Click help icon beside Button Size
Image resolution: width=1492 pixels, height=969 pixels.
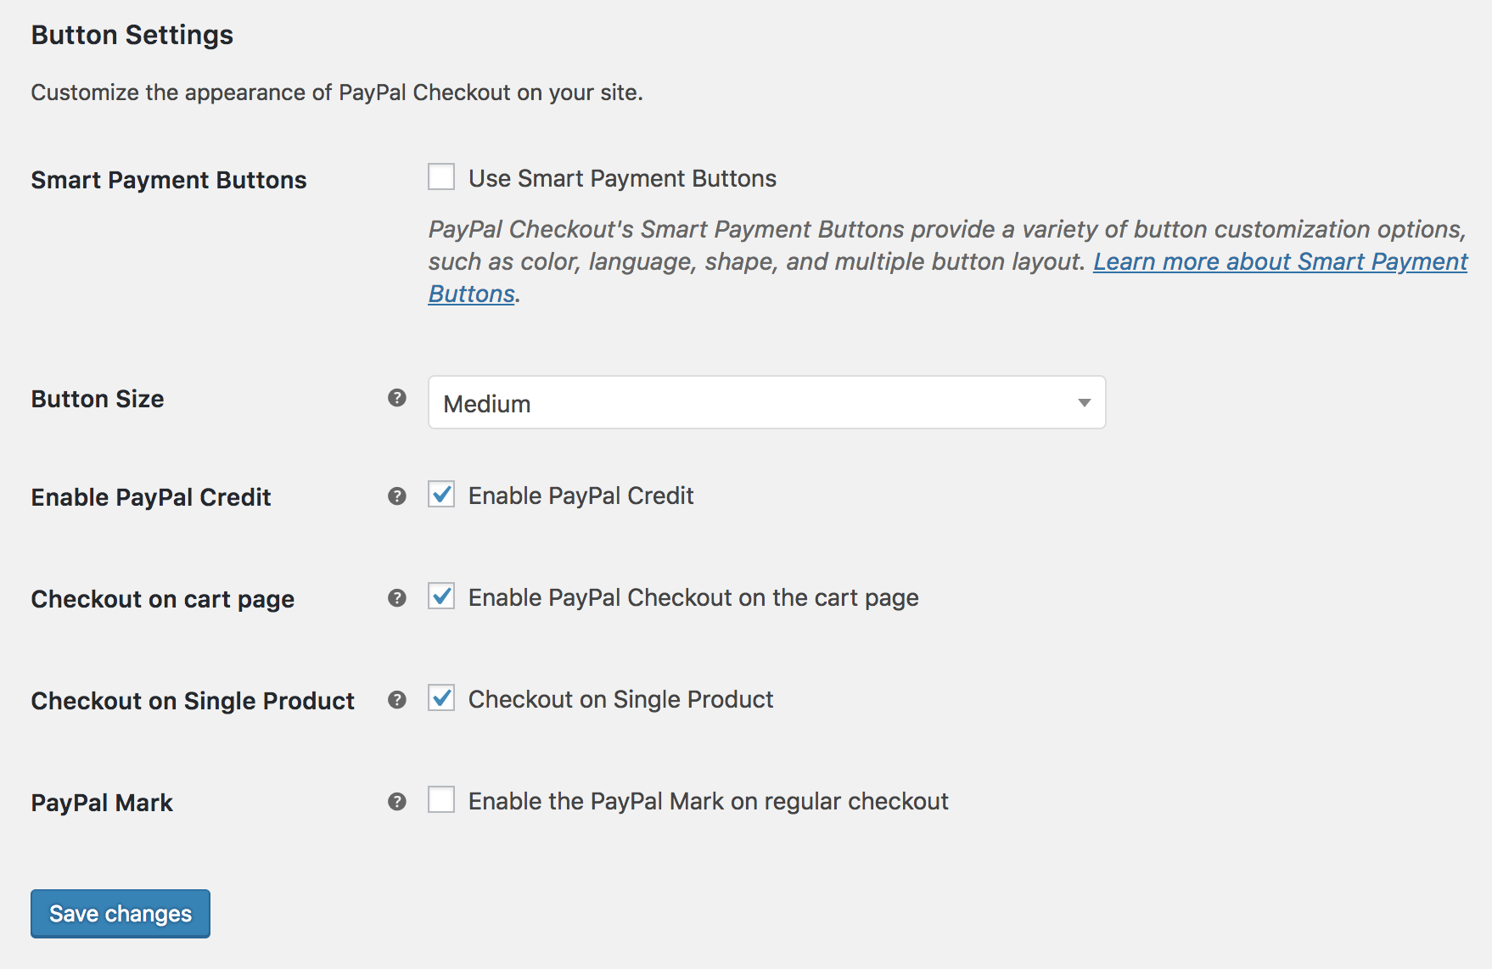396,398
